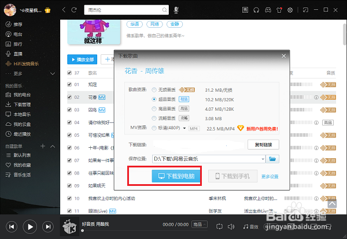Open the skin shirt icon
347x239 pixels.
pos(279,10)
